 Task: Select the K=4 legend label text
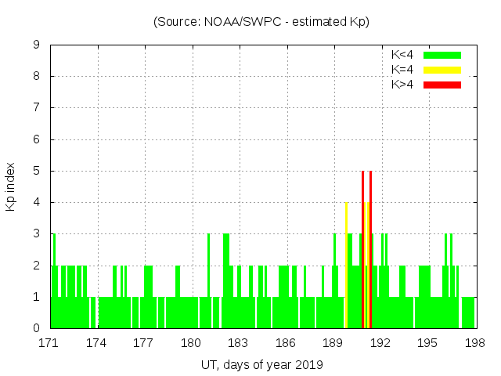[402, 70]
